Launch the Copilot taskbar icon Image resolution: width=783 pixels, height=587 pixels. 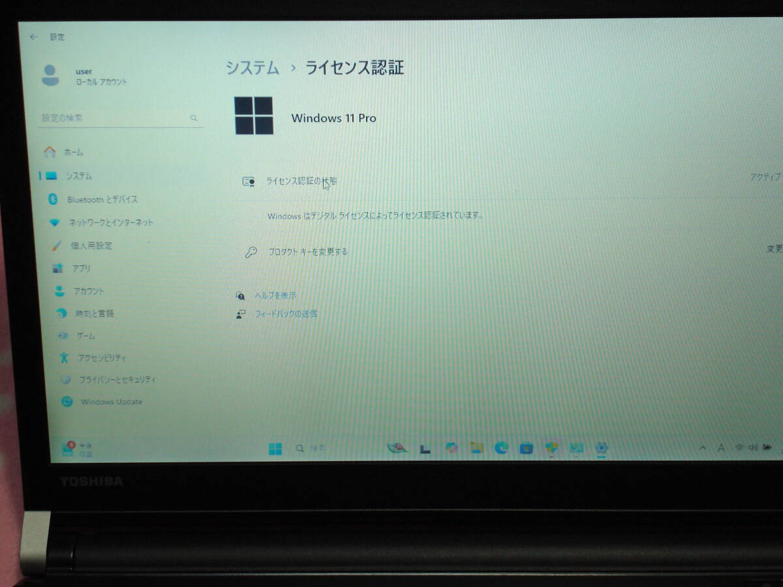451,448
